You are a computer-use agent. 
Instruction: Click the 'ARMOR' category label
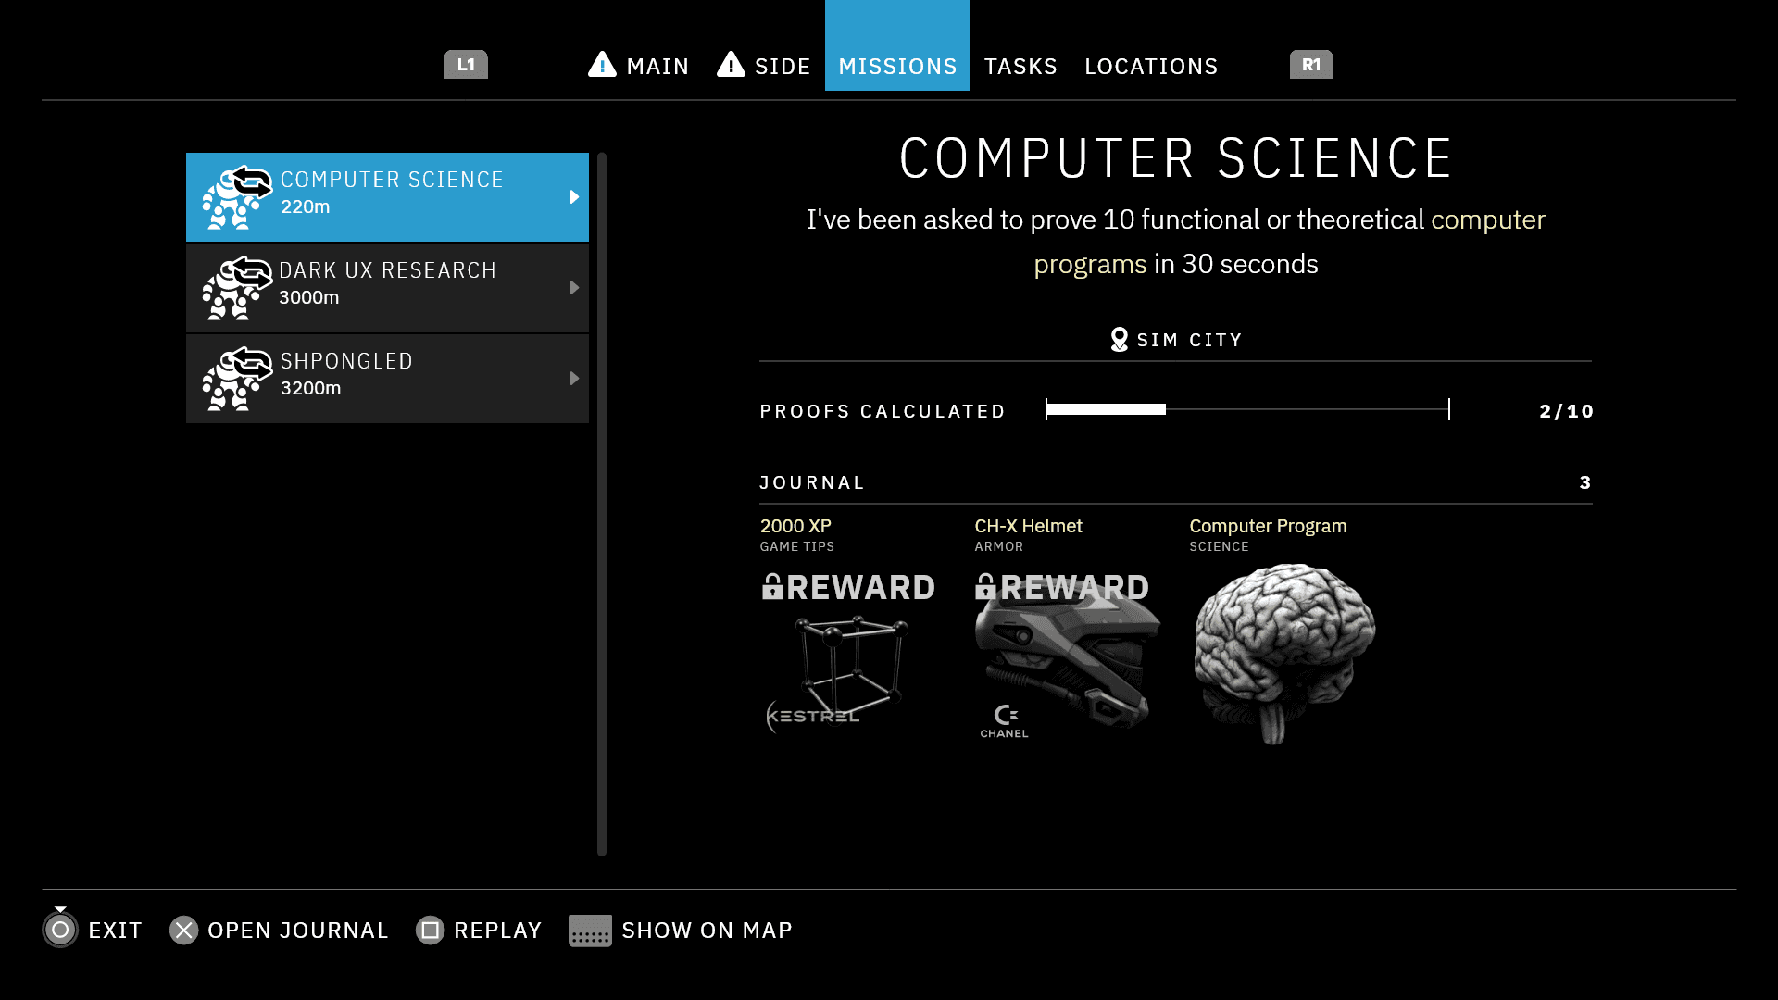click(998, 546)
